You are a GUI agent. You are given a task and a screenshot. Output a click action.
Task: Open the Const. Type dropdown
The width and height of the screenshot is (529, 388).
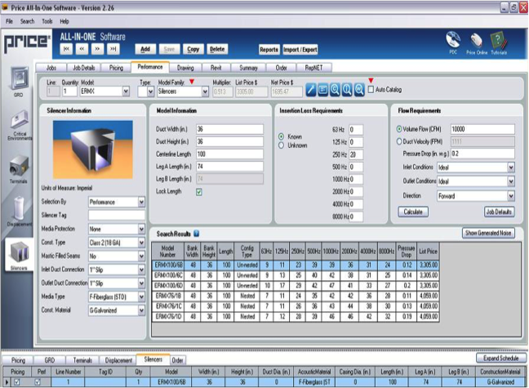pos(141,243)
